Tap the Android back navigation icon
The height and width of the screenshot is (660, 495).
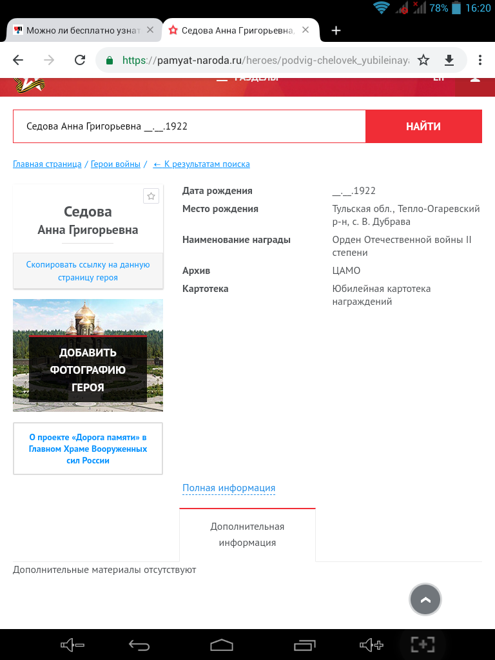pos(139,645)
